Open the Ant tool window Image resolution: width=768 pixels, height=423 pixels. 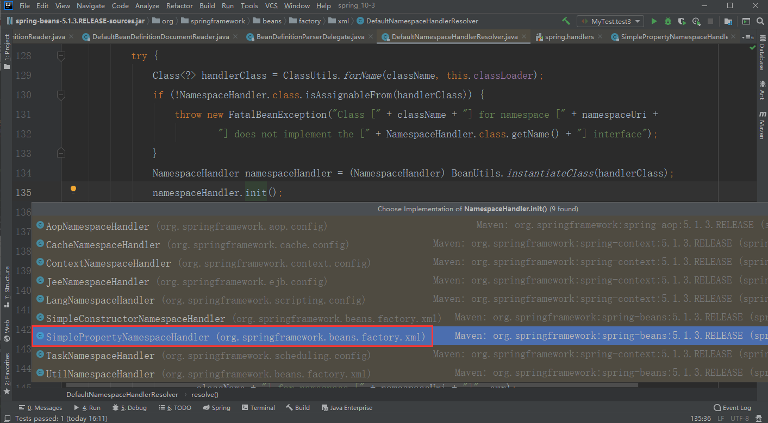[x=762, y=90]
